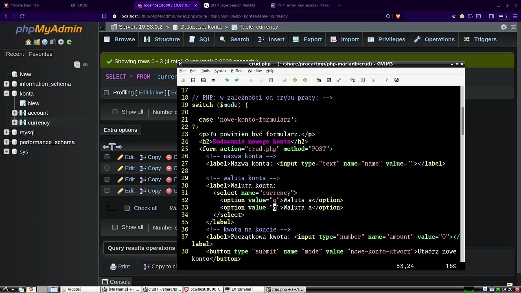Click GVim Find Next green arrow
Screen dimensions: 521x293
(295, 80)
